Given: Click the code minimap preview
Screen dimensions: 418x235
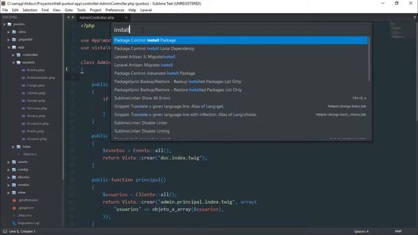Looking at the screenshot, I should (398, 30).
